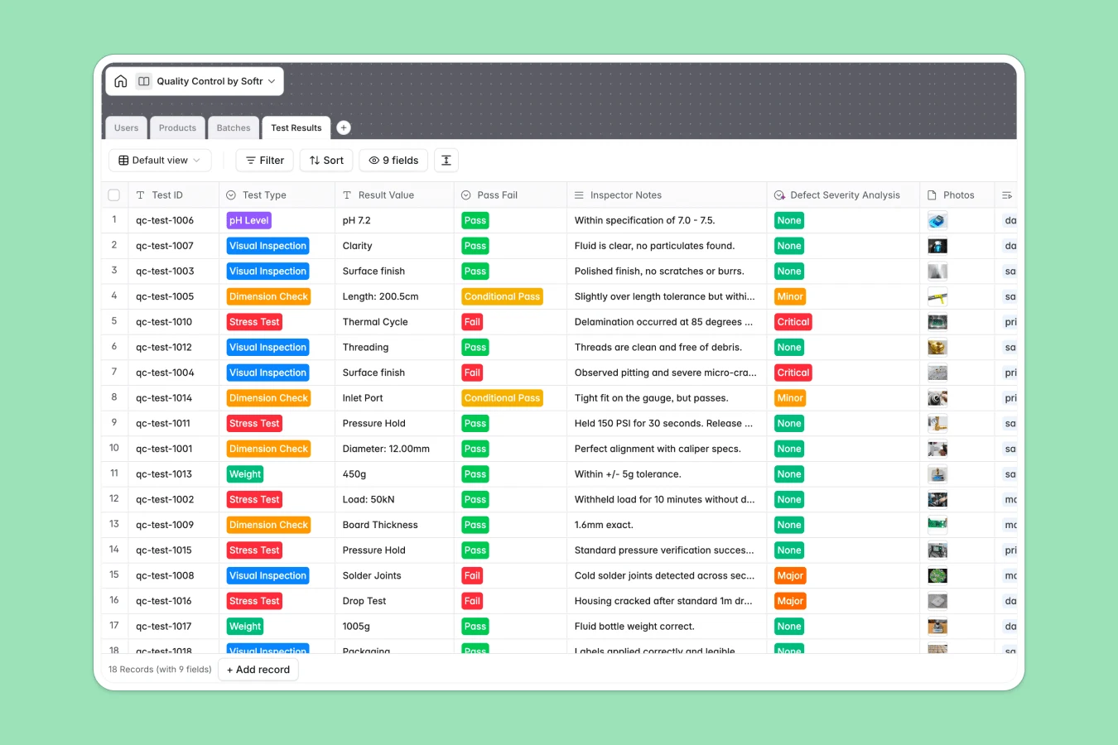Click the 18 Records count label
Screen dimensions: 1118x745
click(x=159, y=669)
